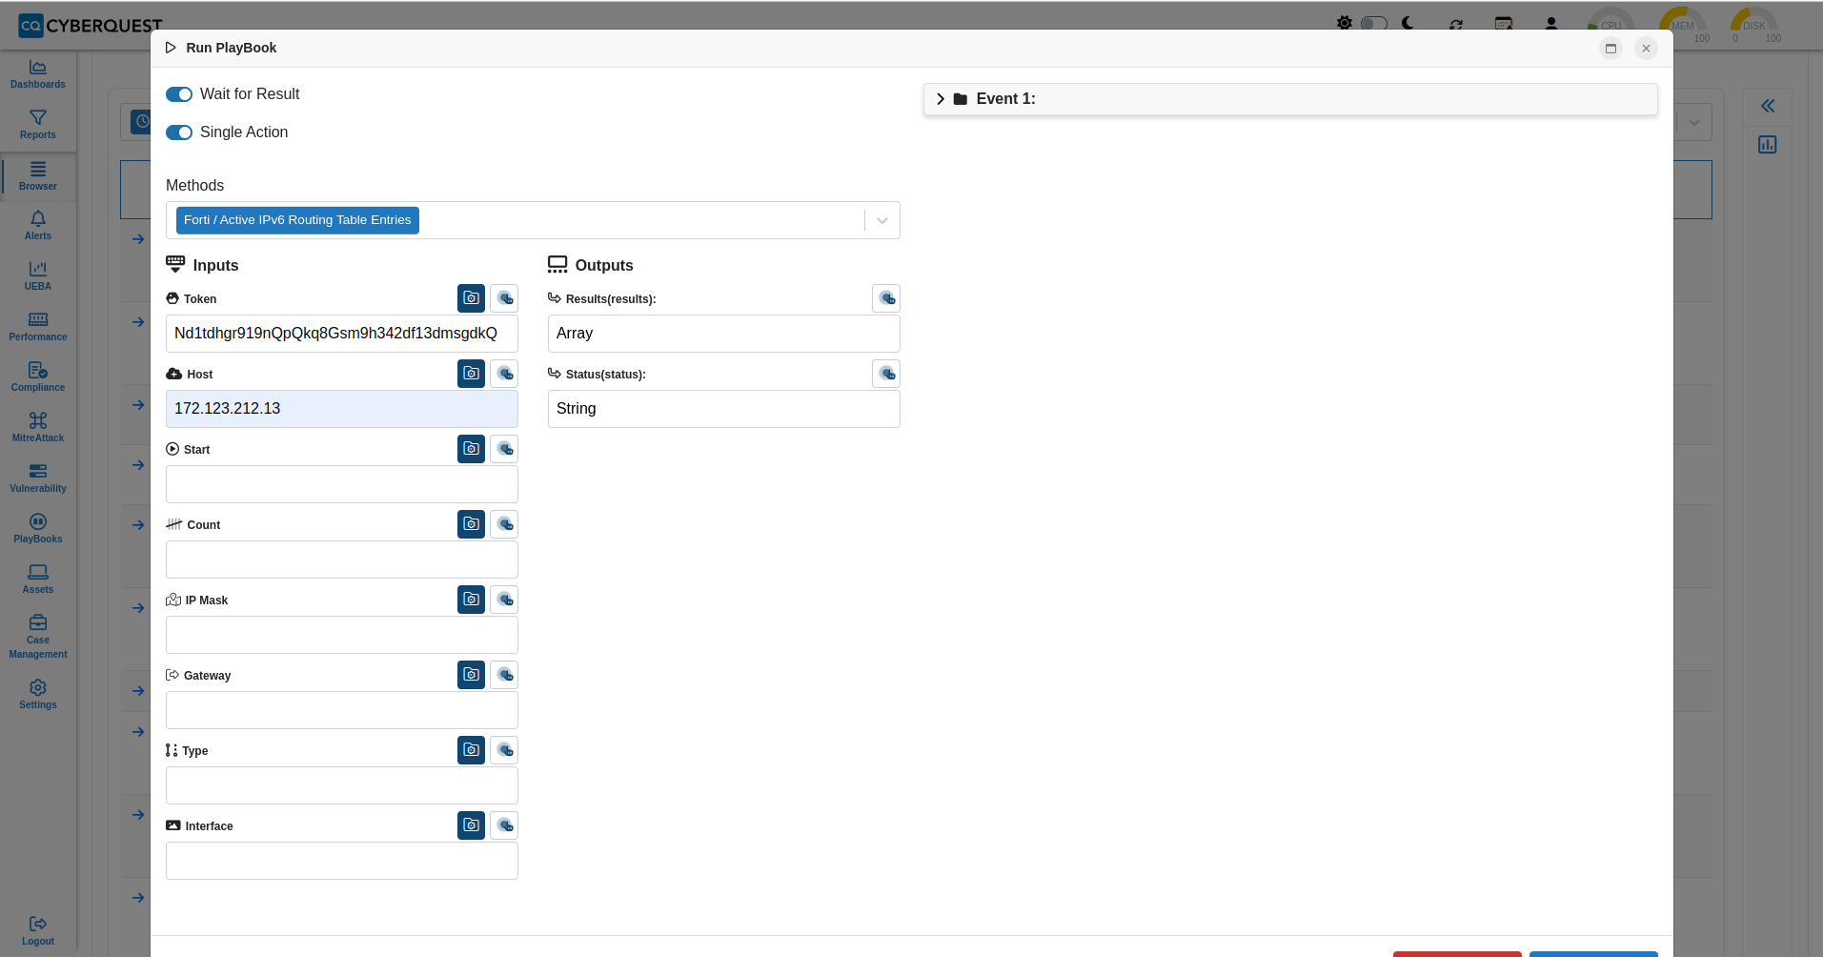Open Performance in the sidebar
Viewport: 1823px width, 957px height.
38,327
